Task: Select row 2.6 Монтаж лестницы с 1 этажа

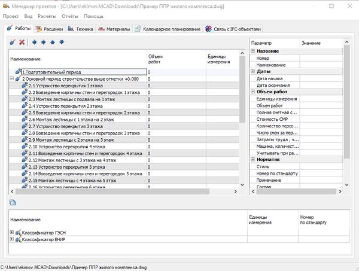Action: point(124,120)
